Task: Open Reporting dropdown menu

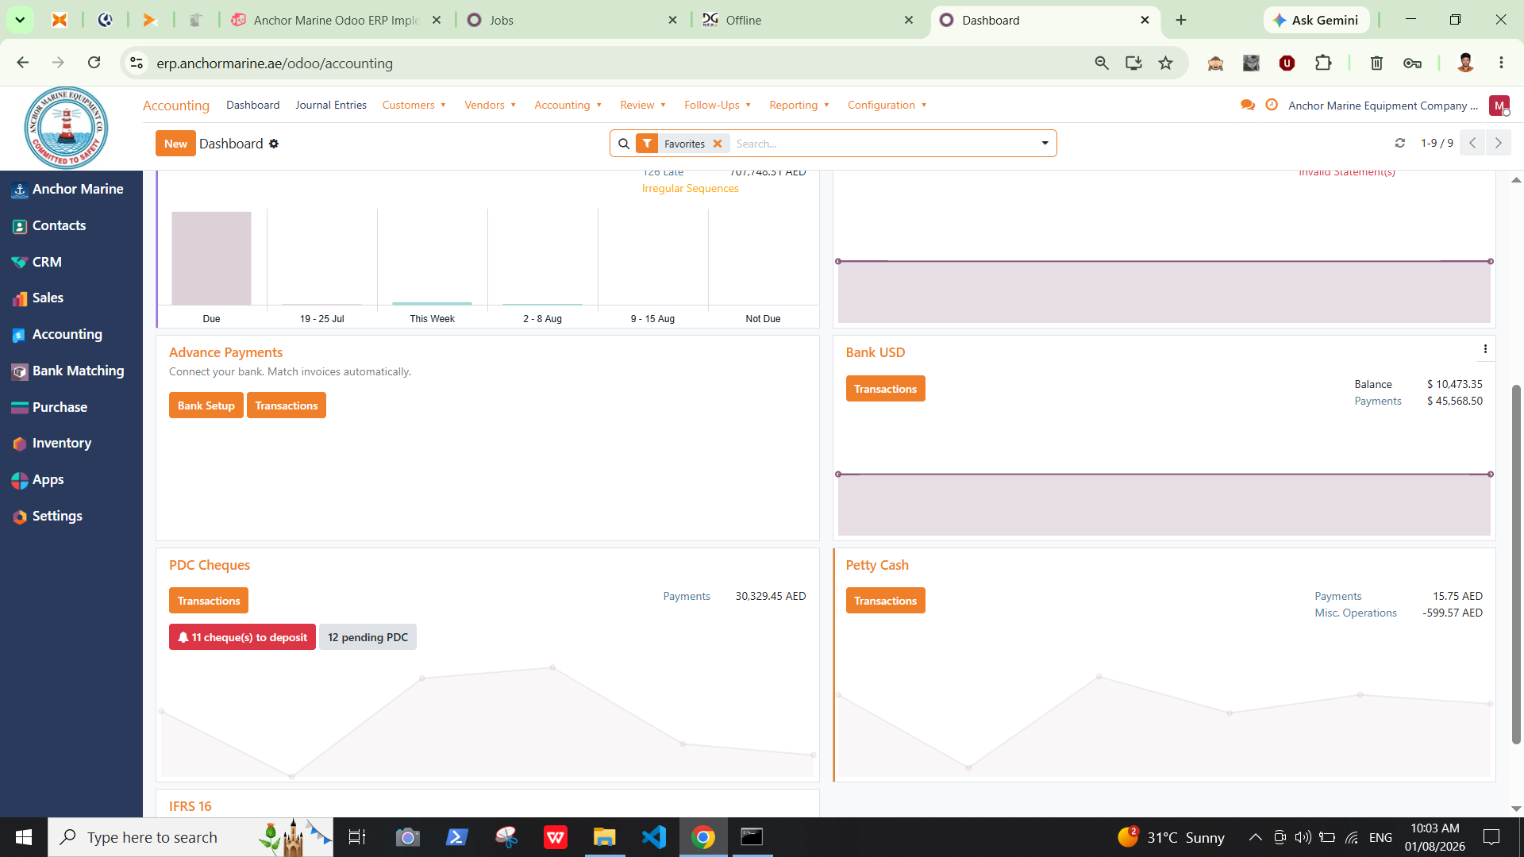Action: (799, 105)
